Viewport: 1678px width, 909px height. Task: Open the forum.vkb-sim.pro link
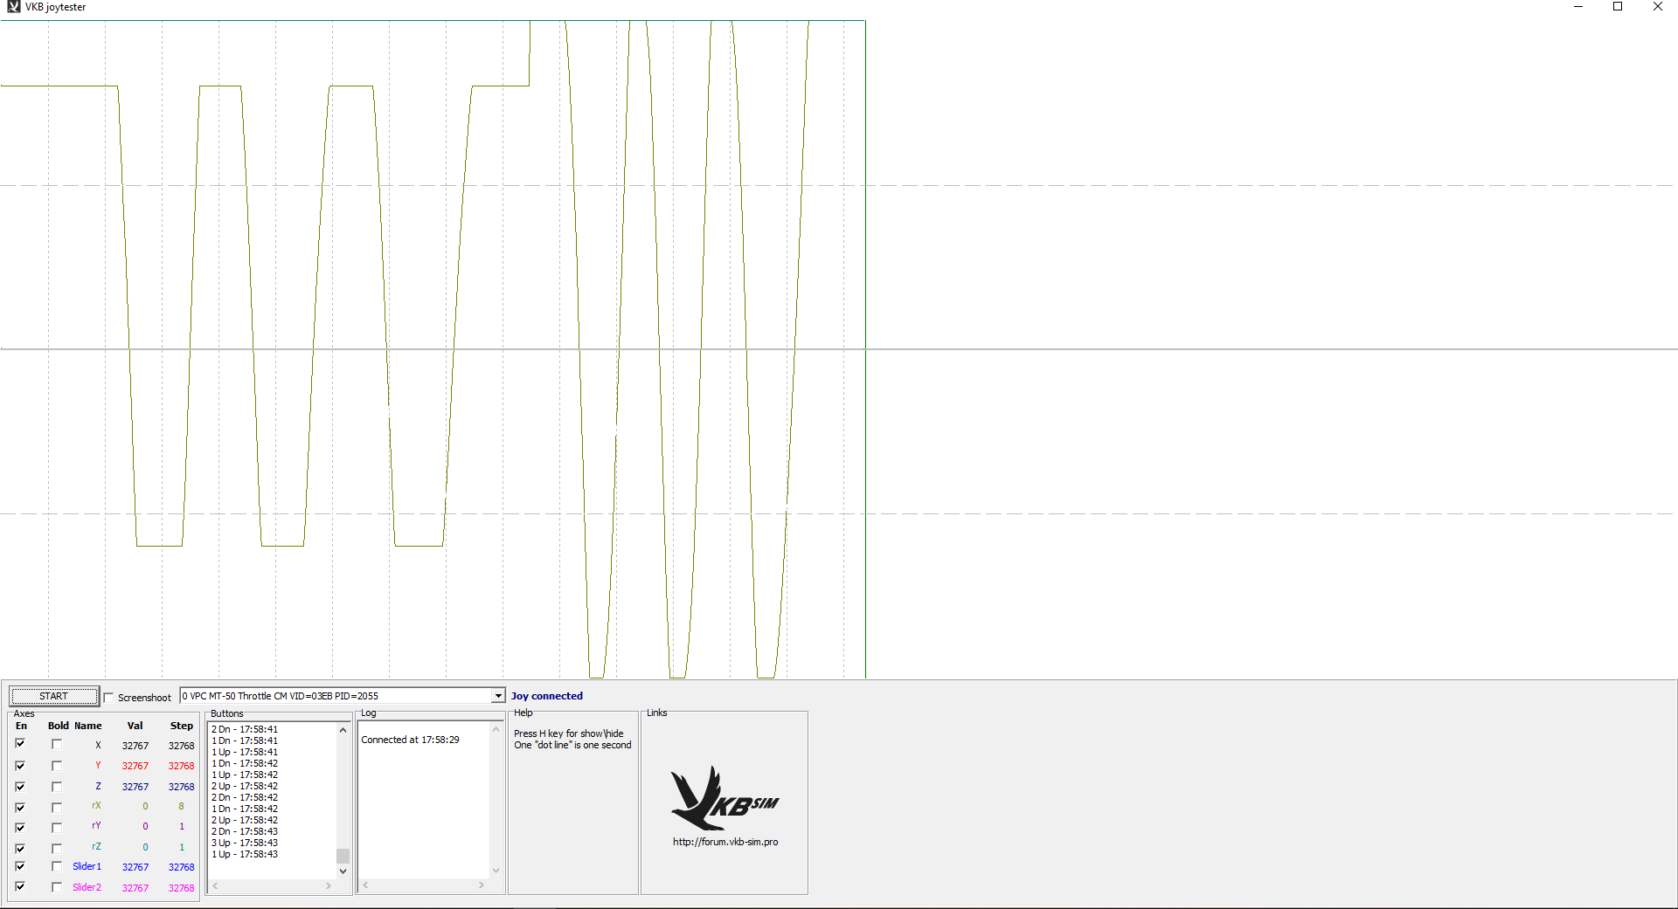point(725,842)
